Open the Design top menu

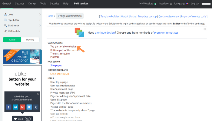tap(32, 4)
